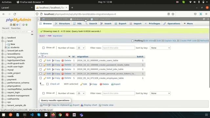Open Visual Studio Code from taskbar
This screenshot has height=118, width=210.
[32, 115]
